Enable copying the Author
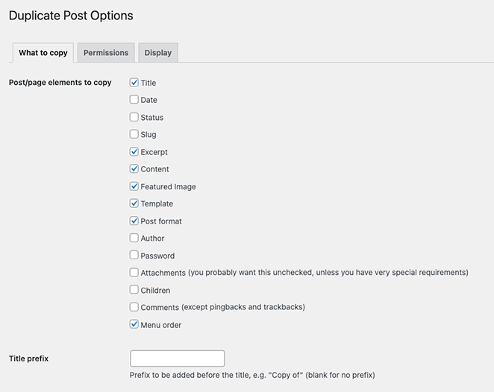Screen dimensions: 494x392 point(134,238)
